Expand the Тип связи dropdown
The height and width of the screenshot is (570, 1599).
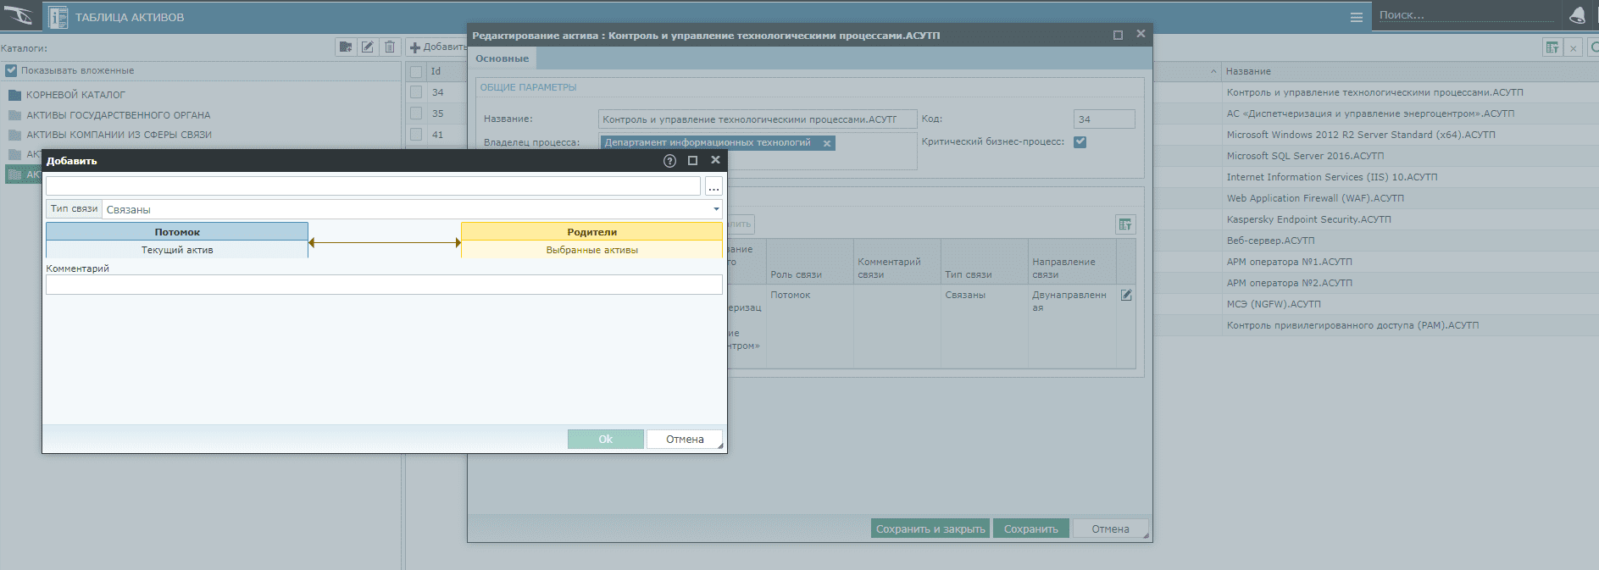pyautogui.click(x=716, y=209)
